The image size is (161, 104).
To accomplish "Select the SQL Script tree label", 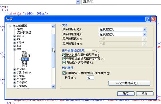I will coord(24,72).
